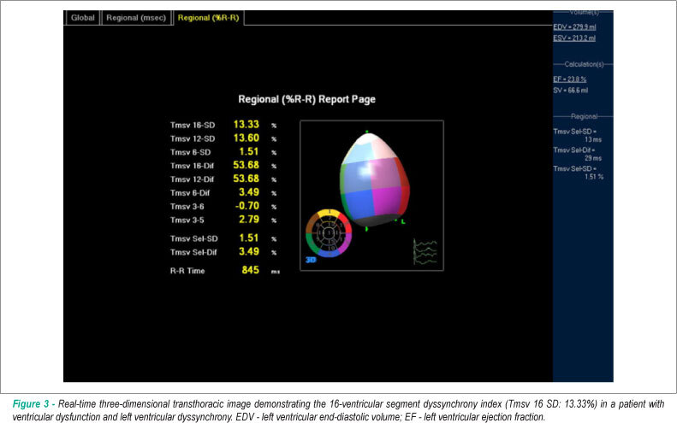
Task: Switch to the Global tab
Action: 82,18
